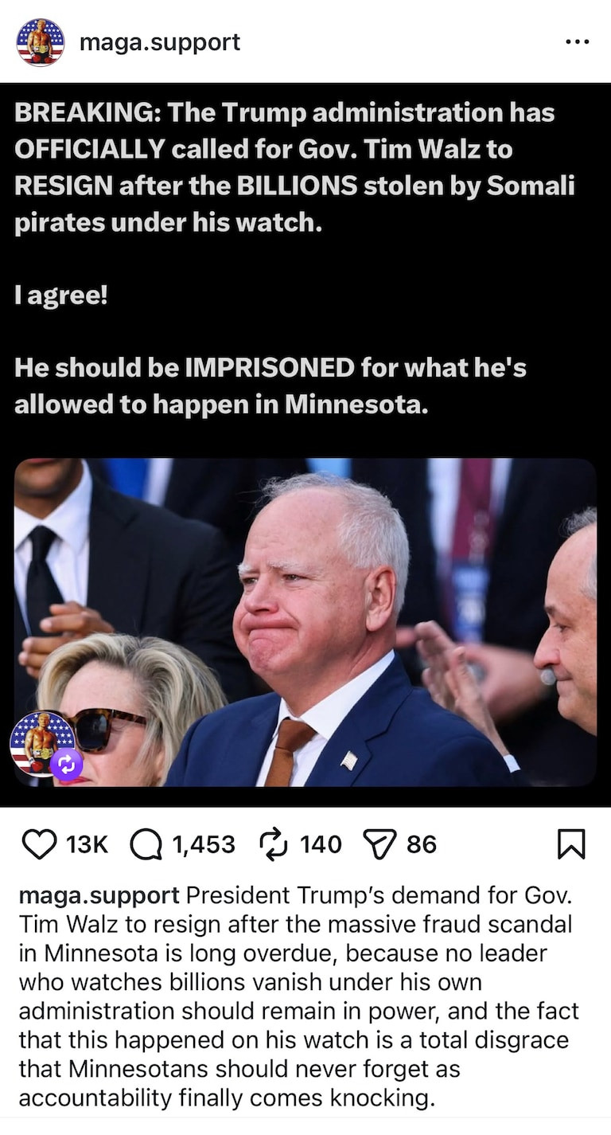Tap the small avatar overlaid on the photo

pyautogui.click(x=41, y=742)
